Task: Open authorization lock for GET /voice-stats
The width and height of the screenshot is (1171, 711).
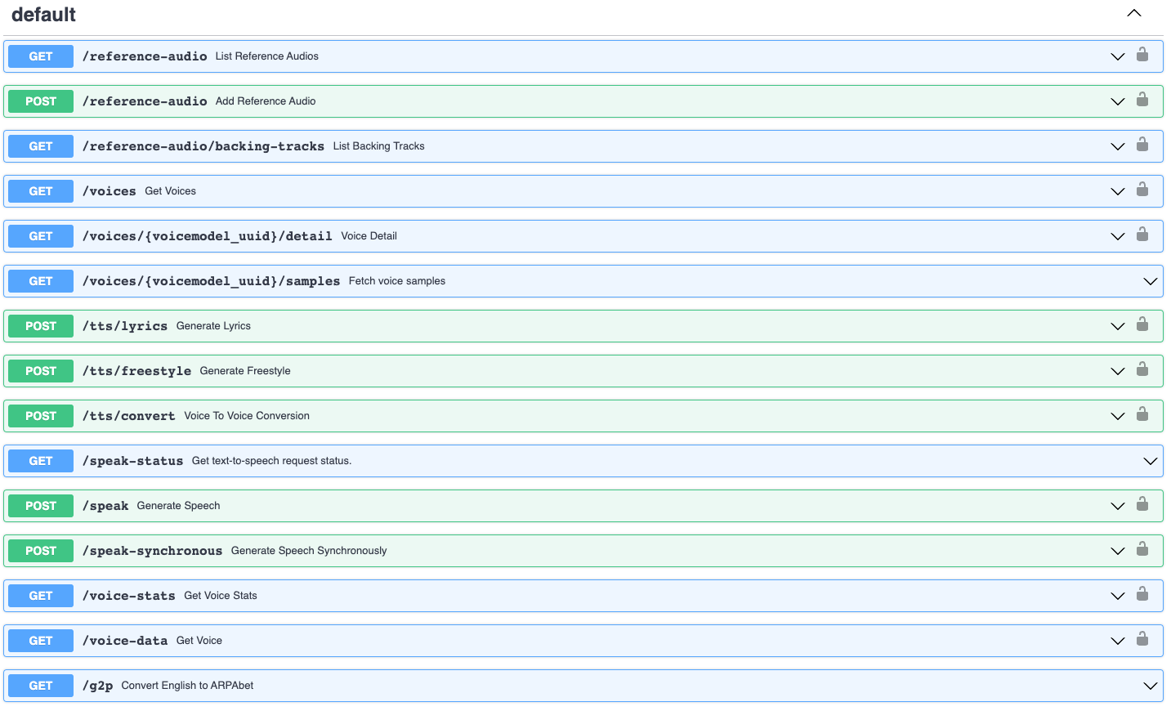Action: point(1142,596)
